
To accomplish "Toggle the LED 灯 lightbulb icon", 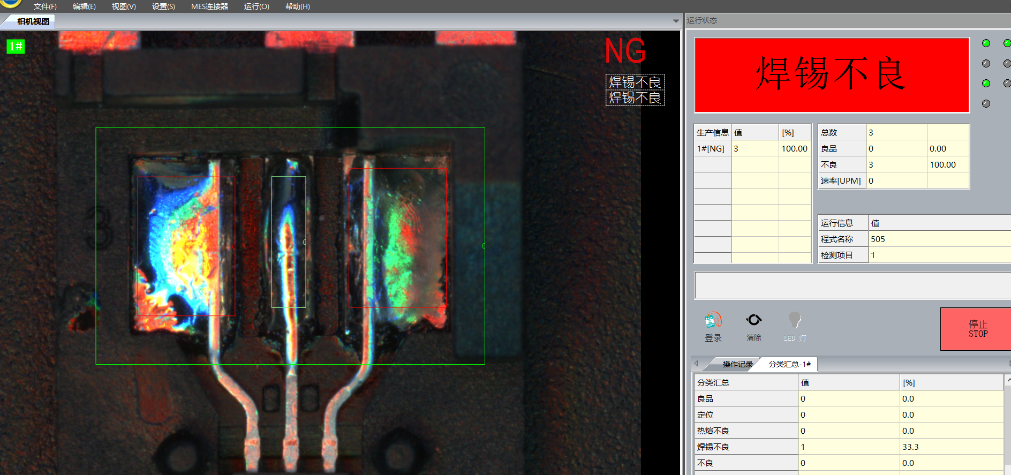I will pos(795,321).
